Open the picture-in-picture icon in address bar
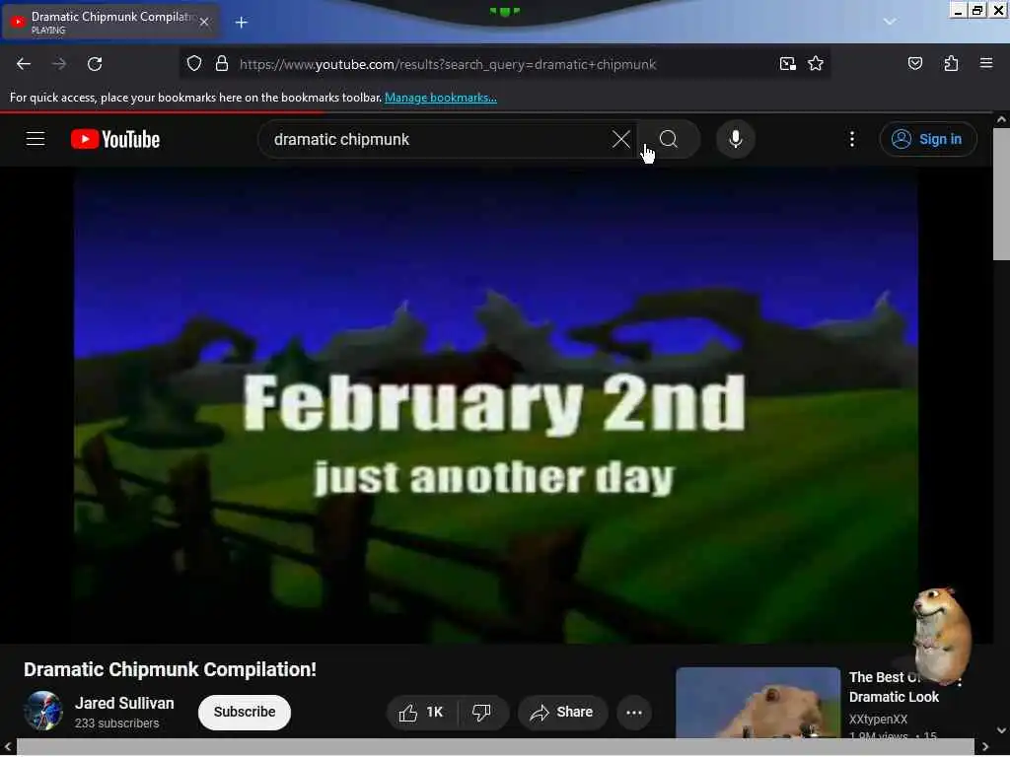 pos(787,64)
